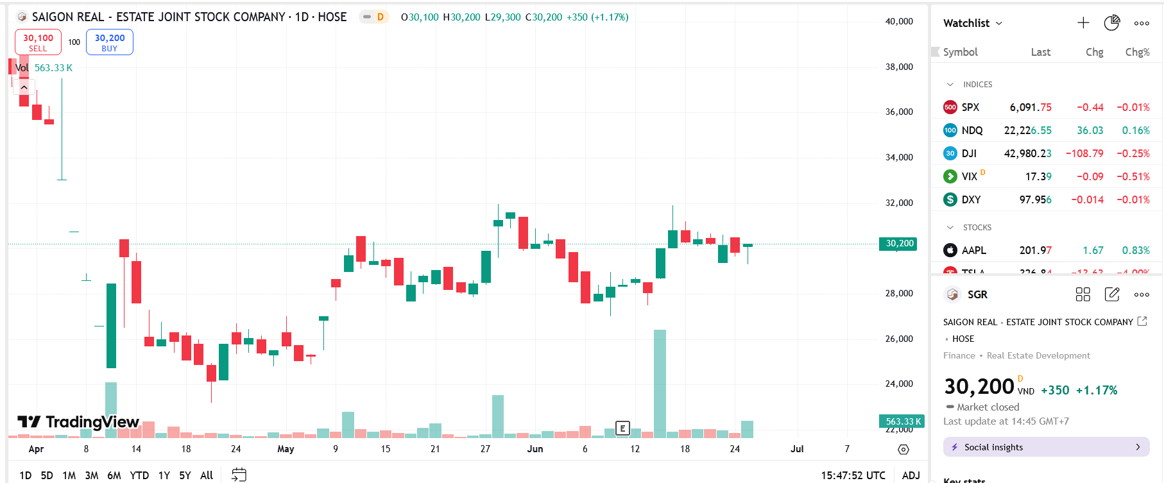Select DXY last price 97.956
This screenshot has width=1164, height=483.
click(x=1036, y=199)
